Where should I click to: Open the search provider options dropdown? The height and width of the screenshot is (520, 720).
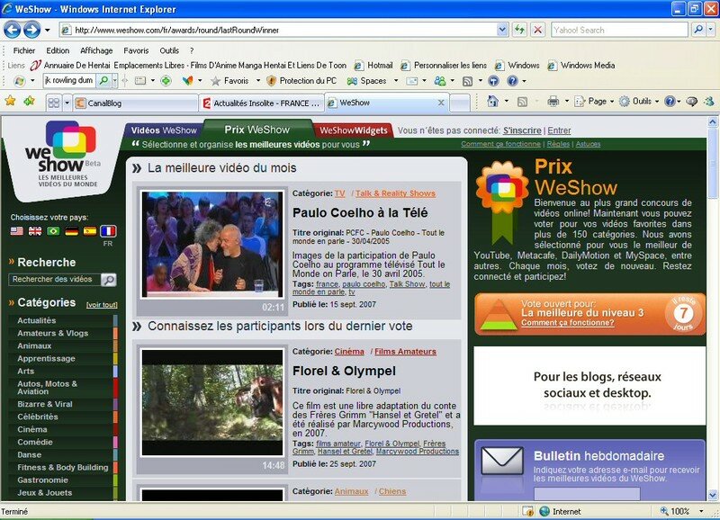710,30
